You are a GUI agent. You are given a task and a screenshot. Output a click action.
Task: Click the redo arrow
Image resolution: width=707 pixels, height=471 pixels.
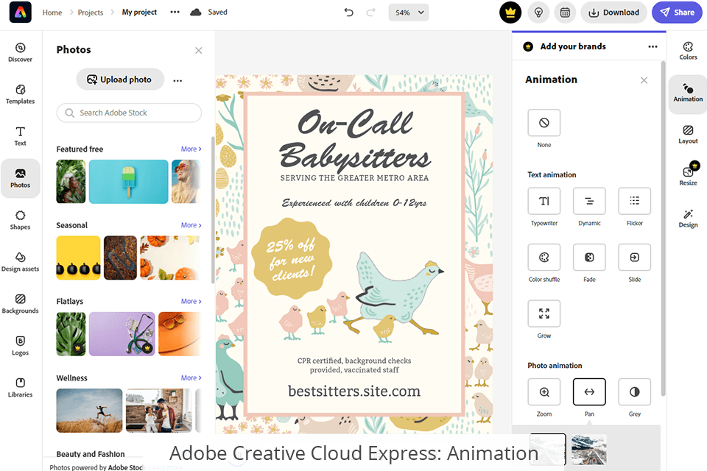[x=370, y=13]
